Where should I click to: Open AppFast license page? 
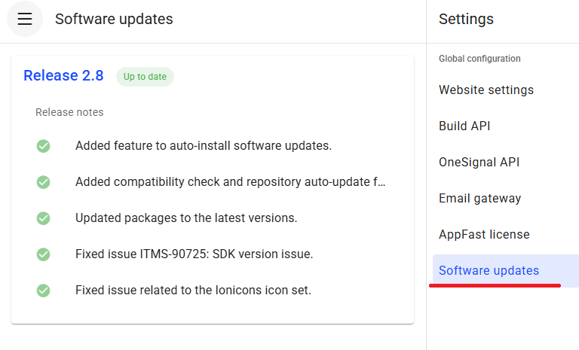click(484, 235)
